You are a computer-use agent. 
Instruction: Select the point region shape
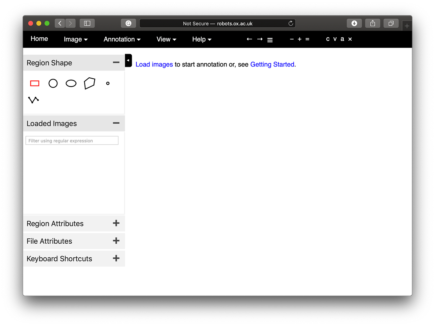click(108, 83)
